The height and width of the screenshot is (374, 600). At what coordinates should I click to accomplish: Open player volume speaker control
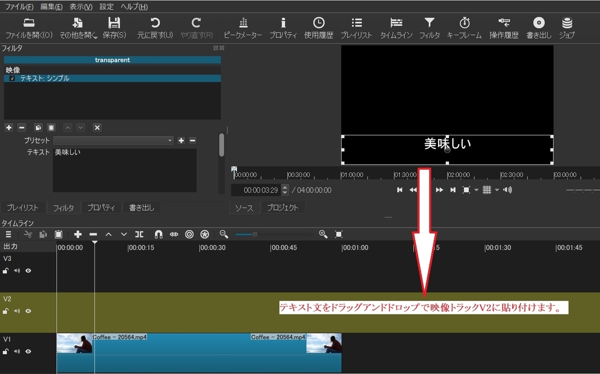[x=507, y=190]
